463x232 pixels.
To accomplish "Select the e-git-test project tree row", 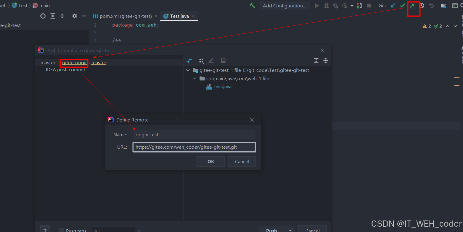I will pos(44,25).
